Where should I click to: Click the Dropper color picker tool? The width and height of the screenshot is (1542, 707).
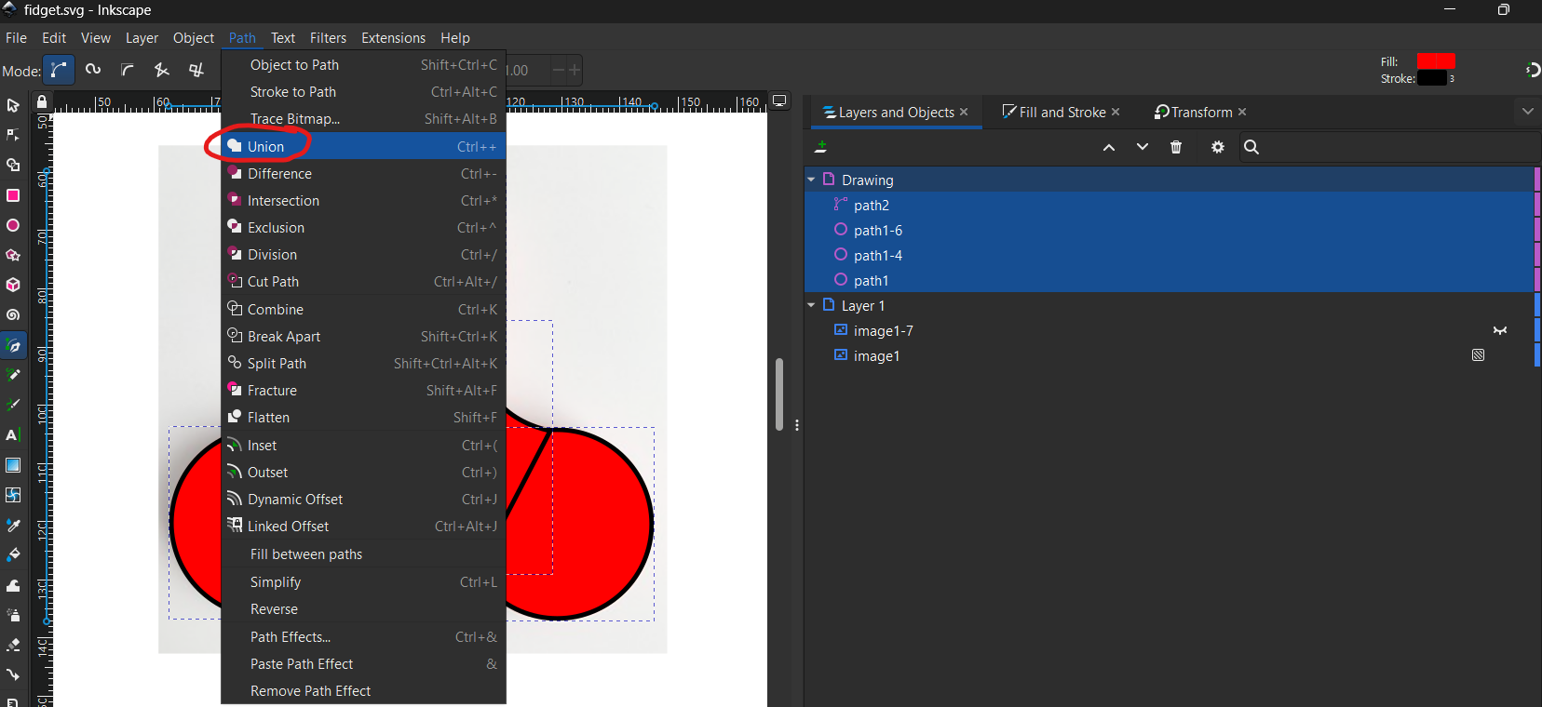(13, 525)
